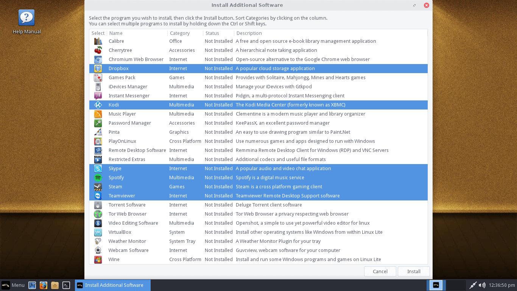The height and width of the screenshot is (291, 517).
Task: Click the Weather Monitor icon
Action: 98,241
